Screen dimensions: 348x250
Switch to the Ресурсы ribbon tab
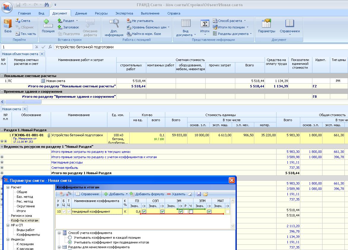tap(101, 13)
